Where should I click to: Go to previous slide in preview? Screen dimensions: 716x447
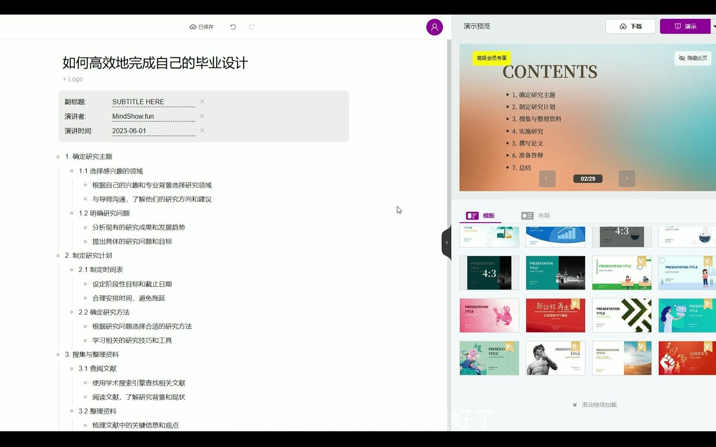click(547, 178)
